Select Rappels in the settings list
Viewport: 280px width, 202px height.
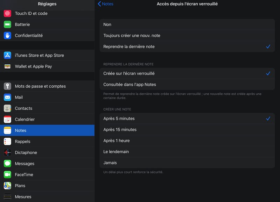(22, 142)
